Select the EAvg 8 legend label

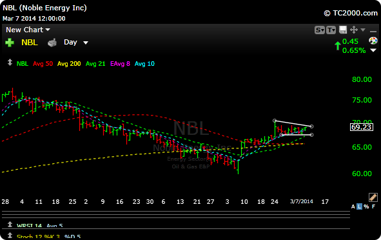point(120,64)
